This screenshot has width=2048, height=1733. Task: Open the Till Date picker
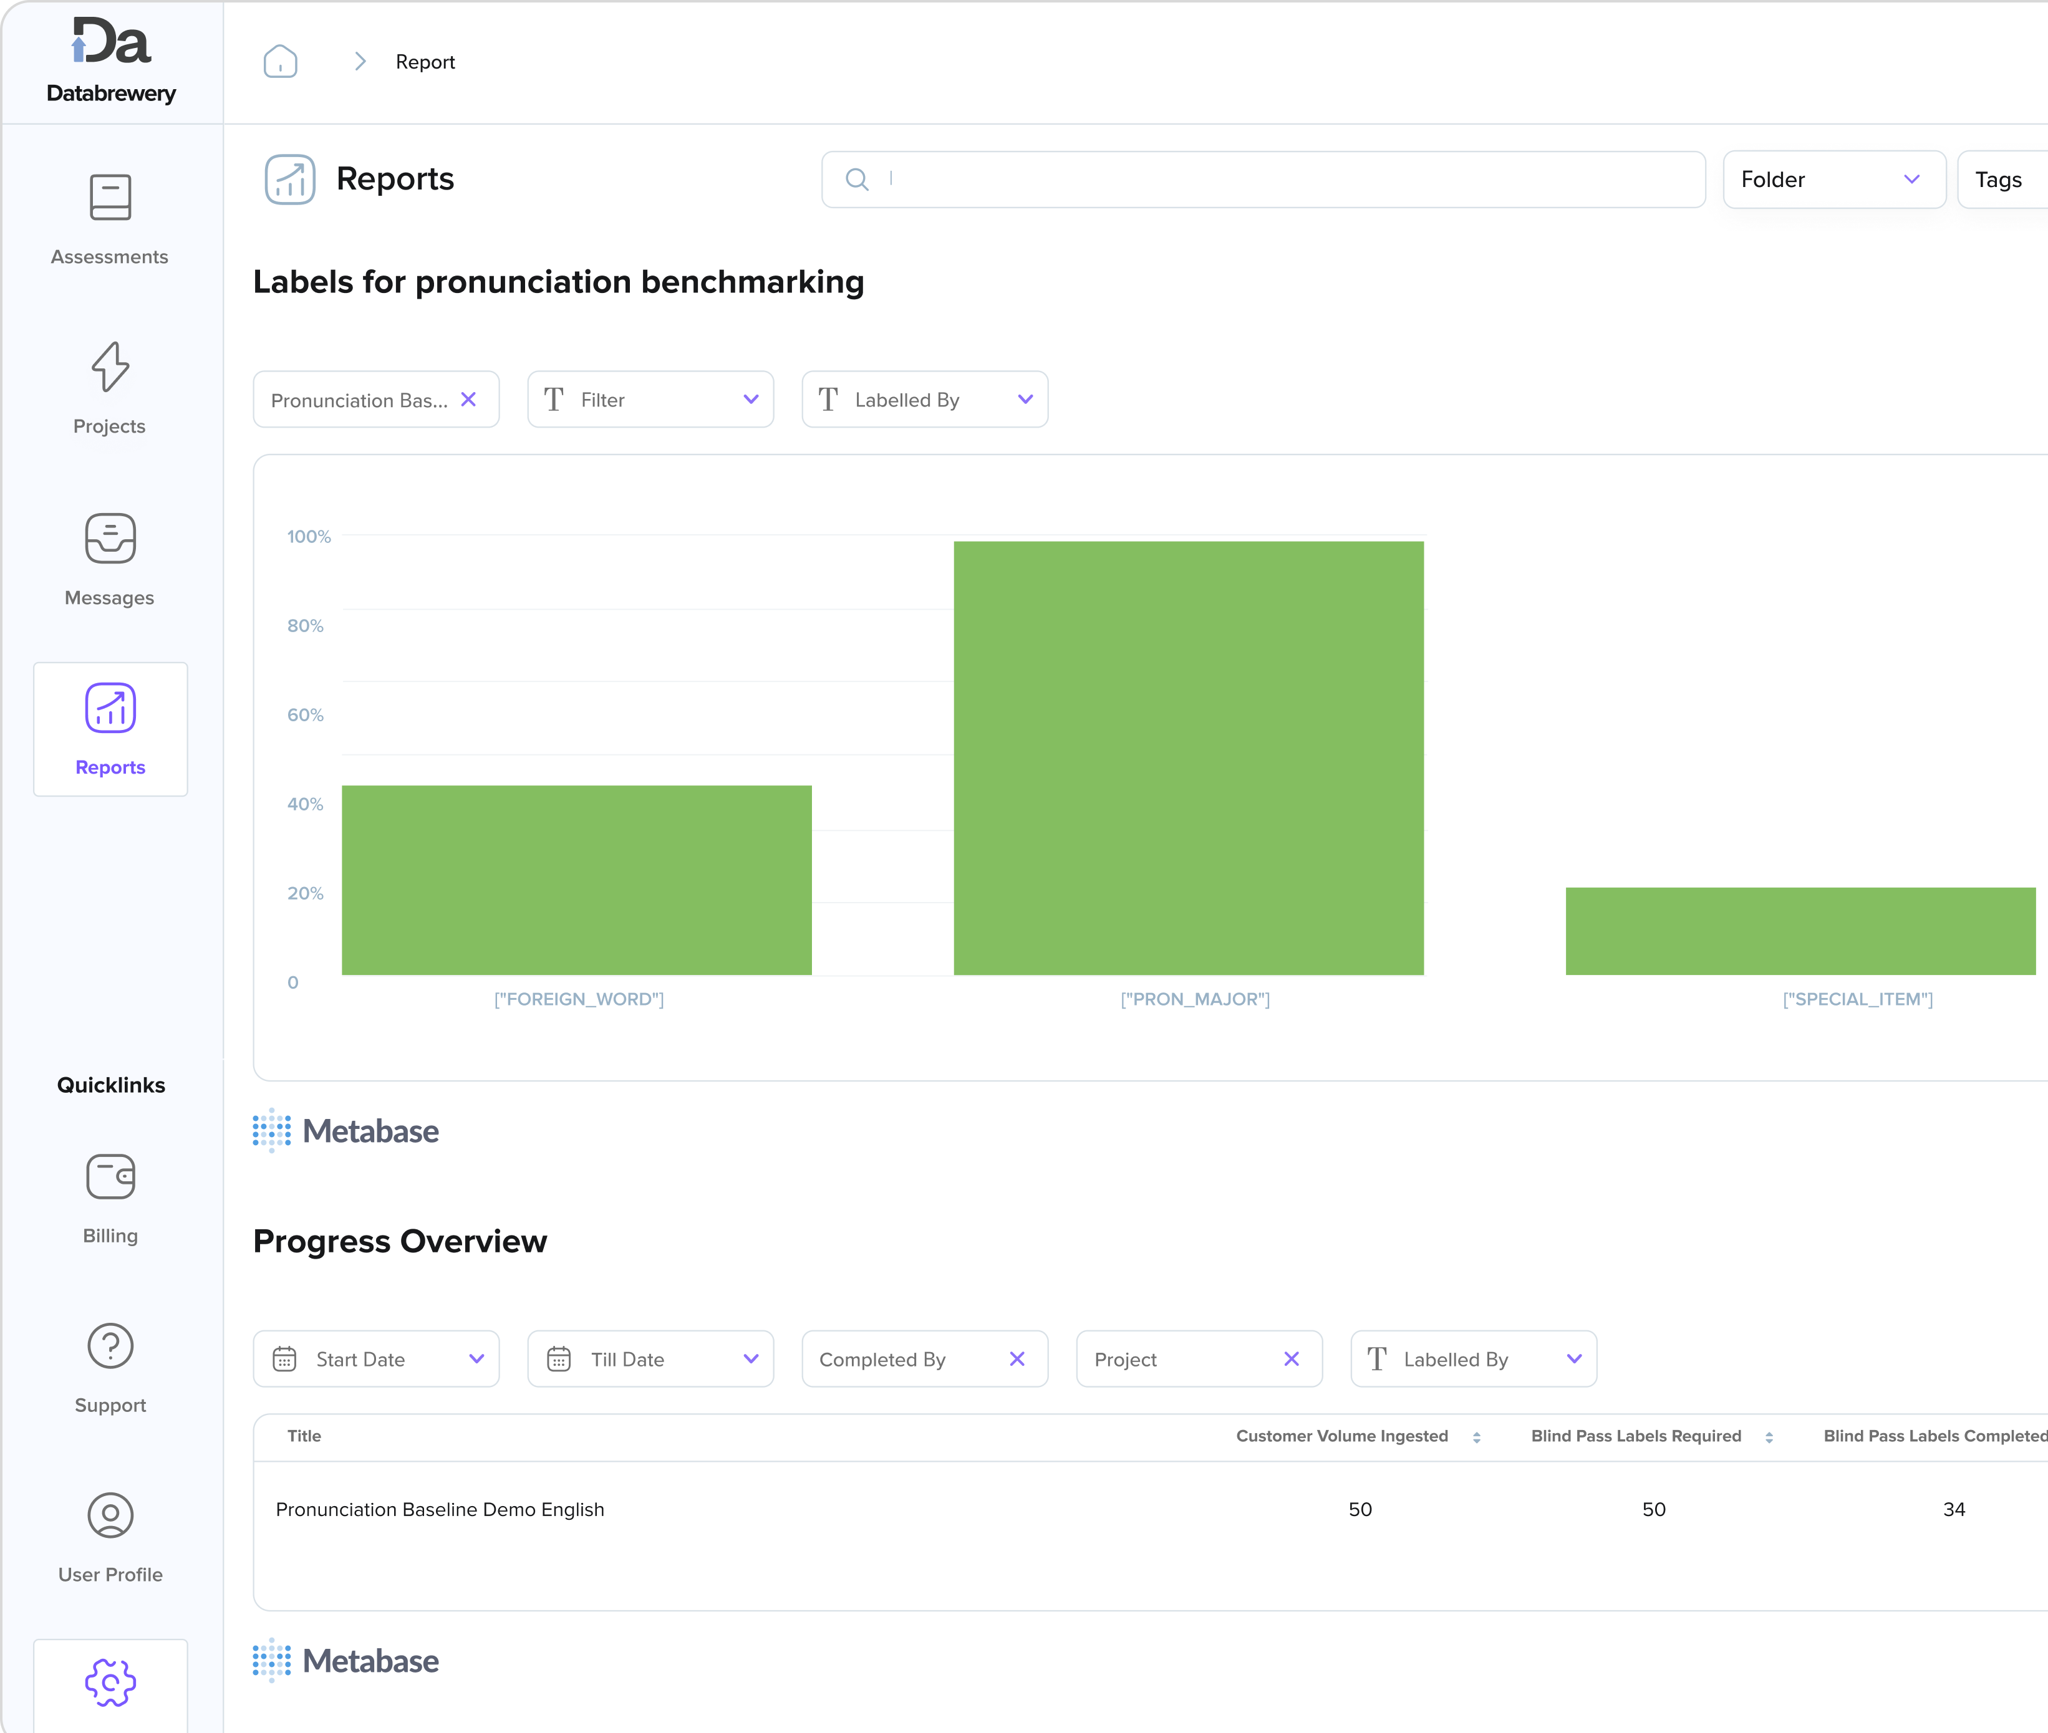click(650, 1359)
